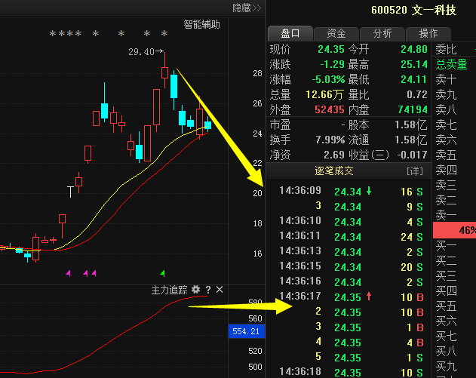Click the 外盘 52435 value
Viewport: 476px width, 378px height.
[x=330, y=109]
